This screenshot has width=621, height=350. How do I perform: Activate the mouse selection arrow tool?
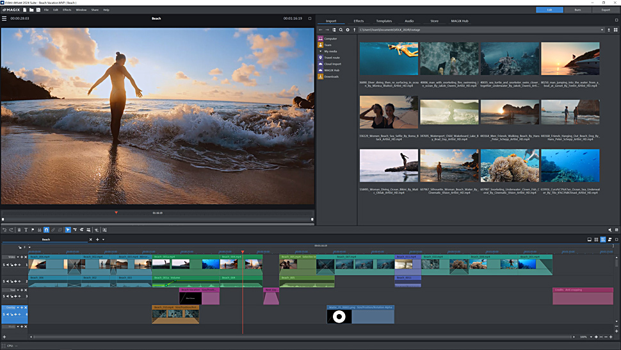tap(68, 229)
